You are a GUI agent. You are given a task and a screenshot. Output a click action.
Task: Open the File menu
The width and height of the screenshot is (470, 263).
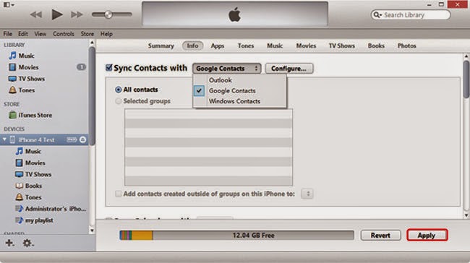tap(7, 34)
